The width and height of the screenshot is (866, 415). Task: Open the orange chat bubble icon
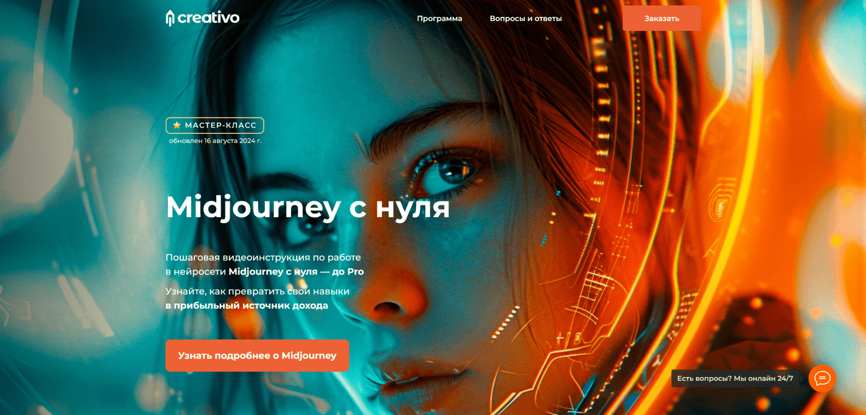pos(822,378)
